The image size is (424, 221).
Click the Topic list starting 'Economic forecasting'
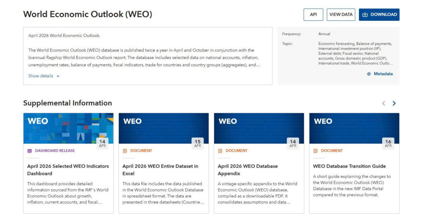click(355, 53)
